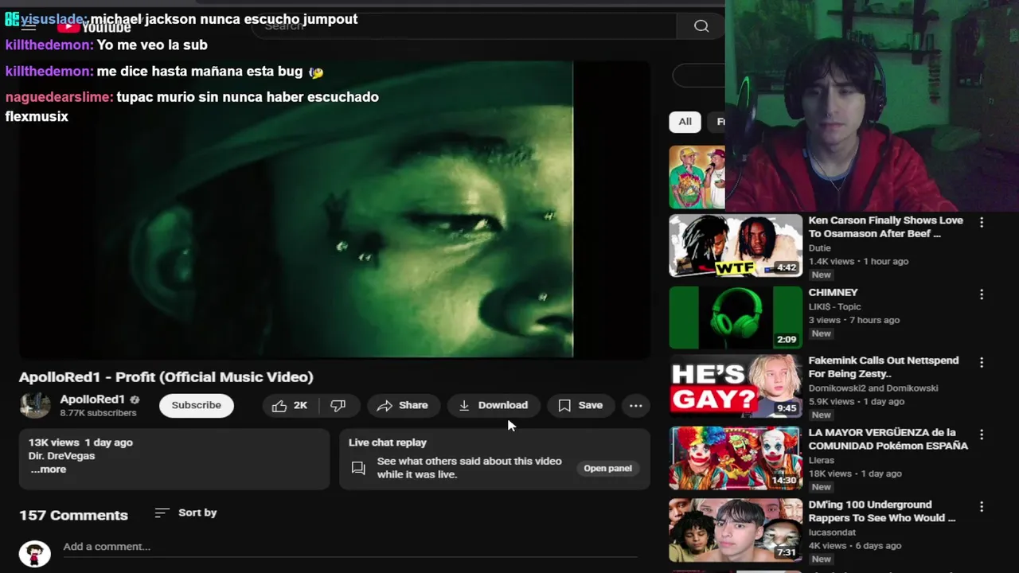Open the HE'S GAY? video thumbnail
This screenshot has height=573, width=1019.
(x=736, y=386)
